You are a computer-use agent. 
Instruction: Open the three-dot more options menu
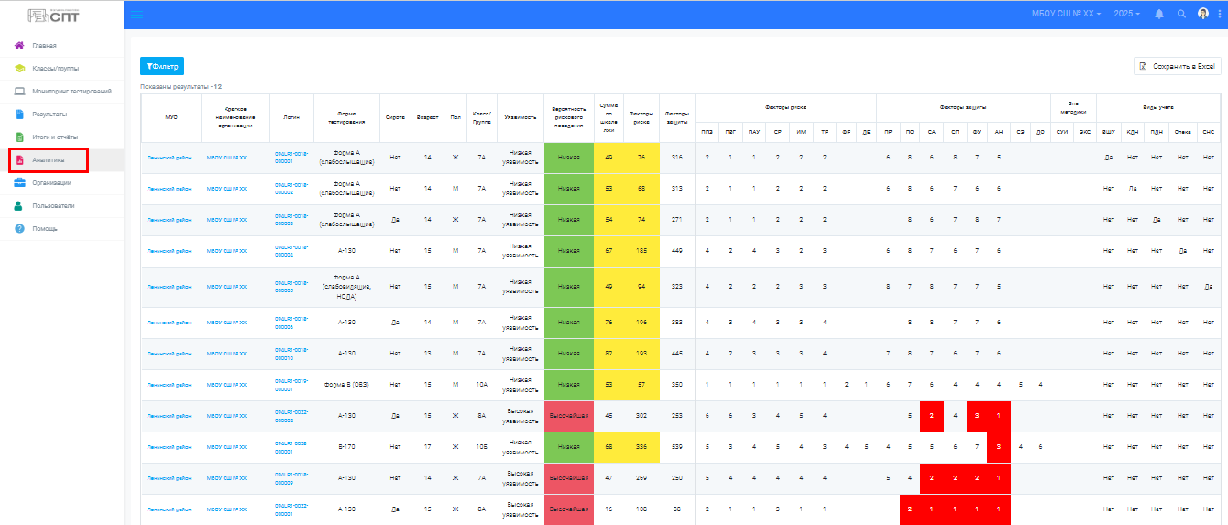click(1219, 14)
